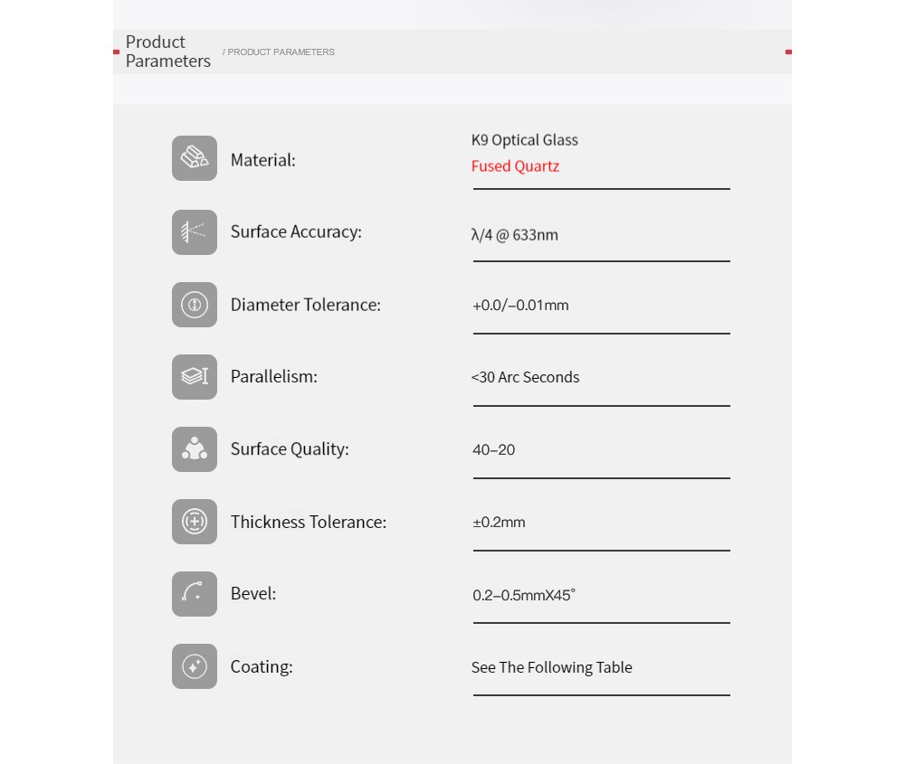Viewport: 905px width, 764px height.
Task: Select the Surface Accuracy light-ray icon
Action: (x=195, y=232)
